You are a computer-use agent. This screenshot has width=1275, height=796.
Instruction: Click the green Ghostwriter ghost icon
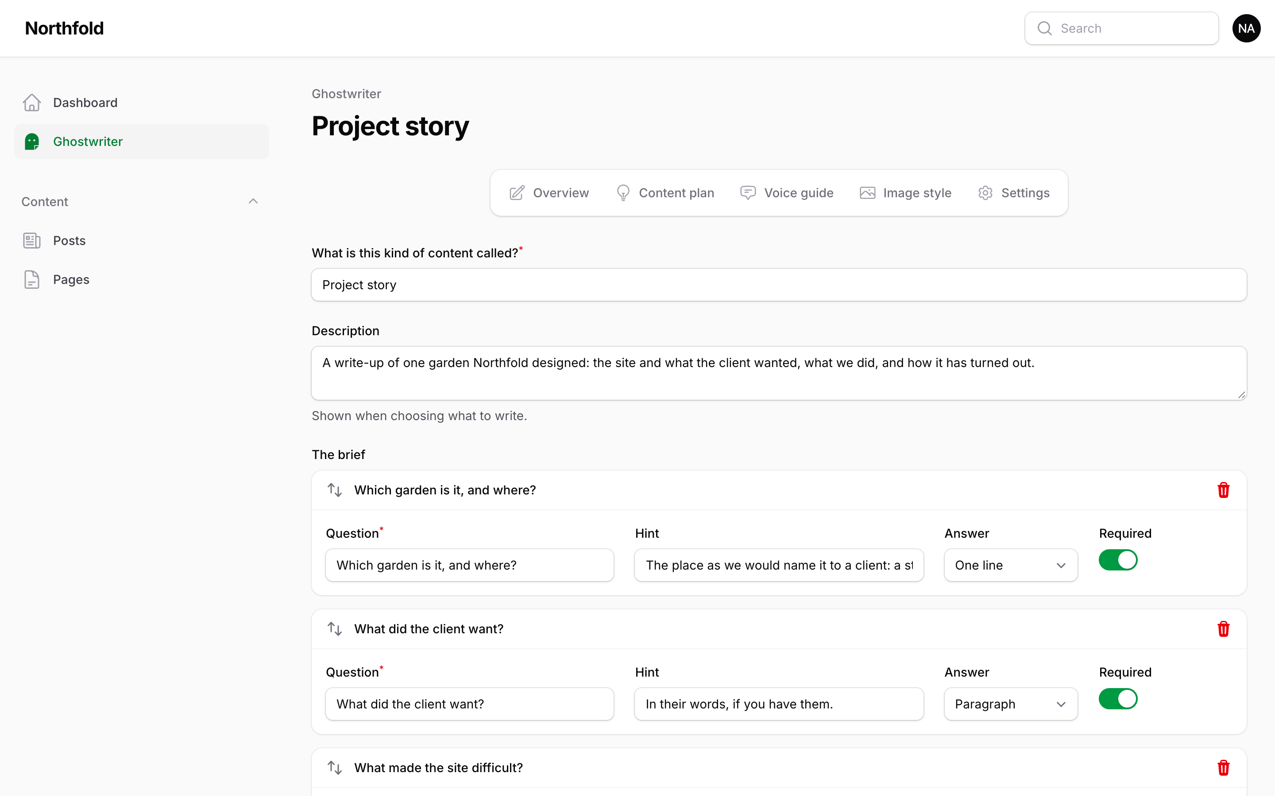31,142
